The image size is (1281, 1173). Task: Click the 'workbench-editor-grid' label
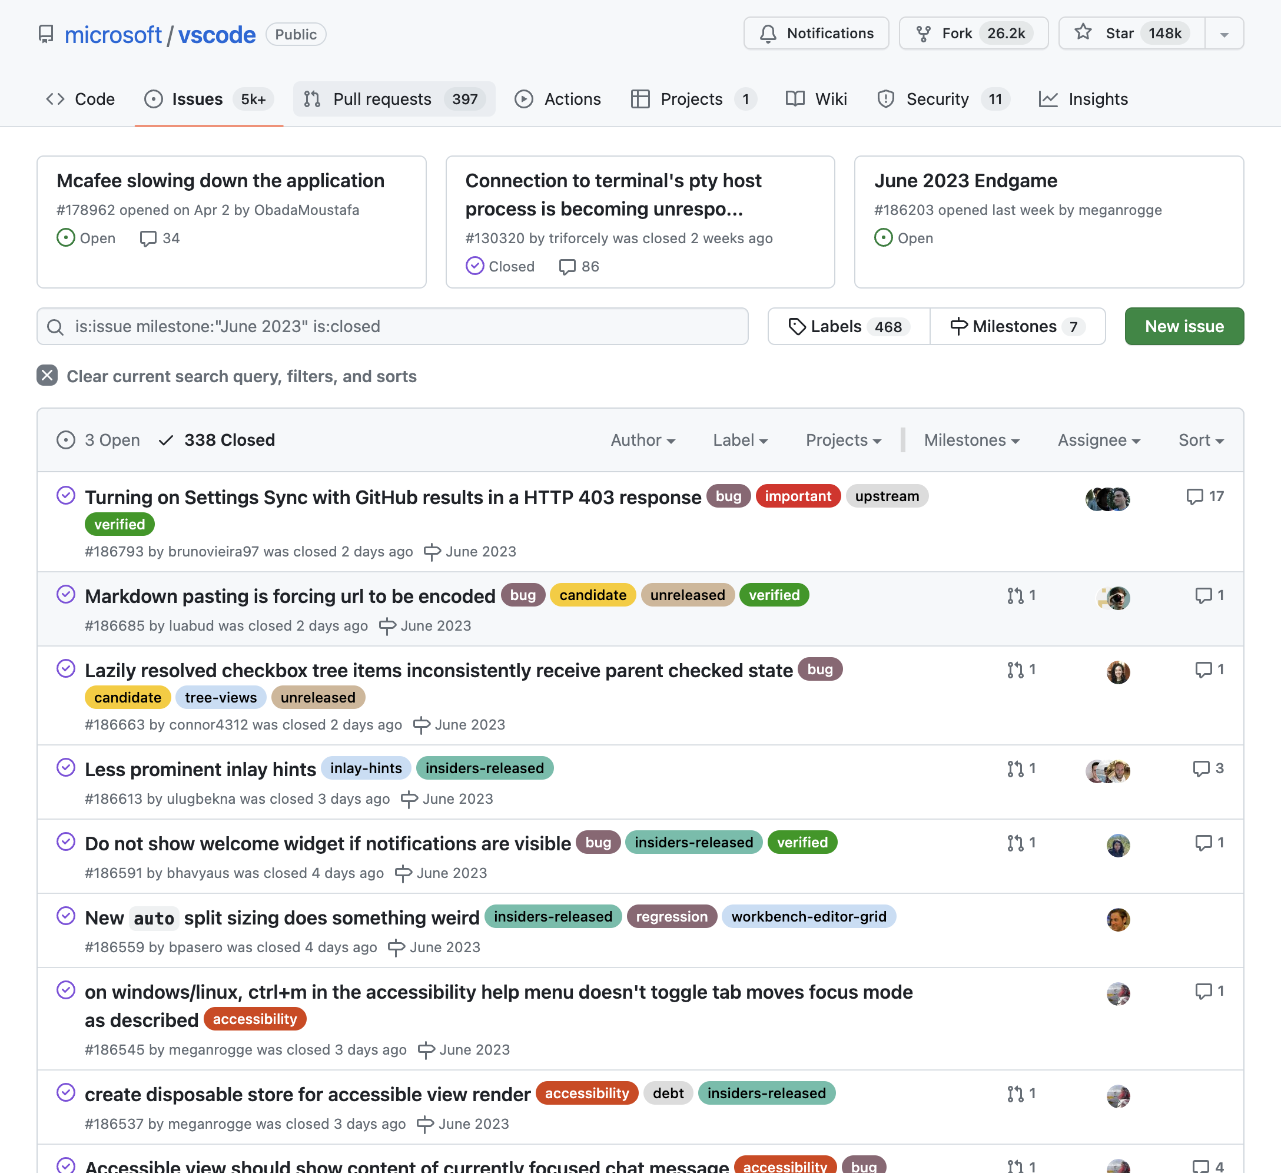click(809, 916)
